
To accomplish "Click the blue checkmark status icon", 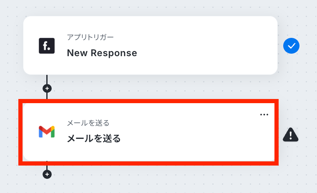I will click(x=291, y=46).
